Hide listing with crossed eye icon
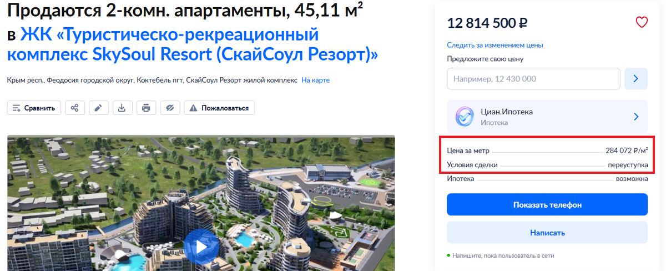Screen dimensions: 666x271 tap(170, 108)
